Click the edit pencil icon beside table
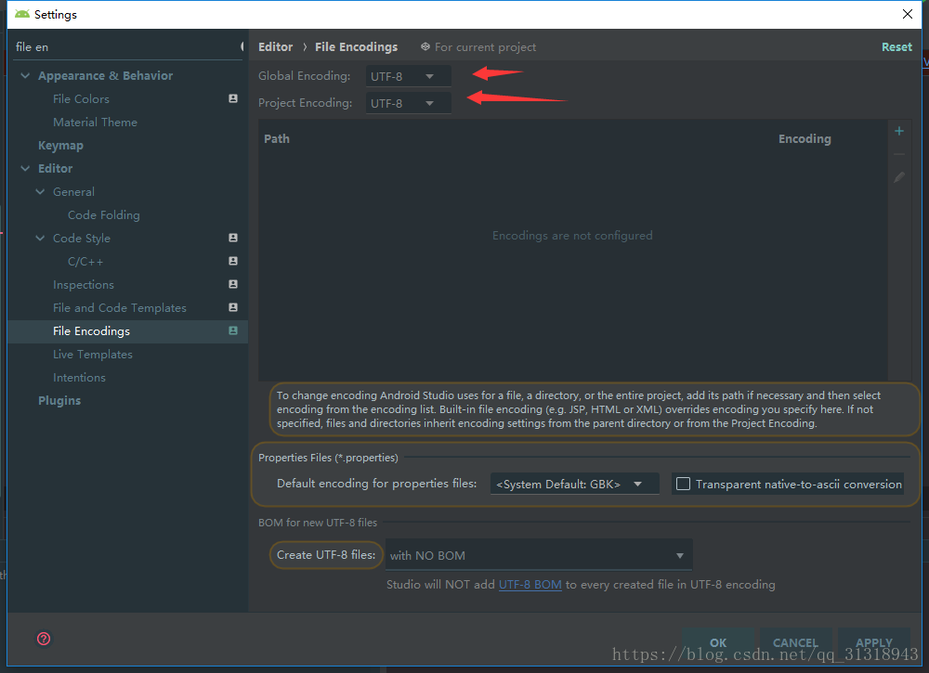The width and height of the screenshot is (929, 673). (x=898, y=177)
